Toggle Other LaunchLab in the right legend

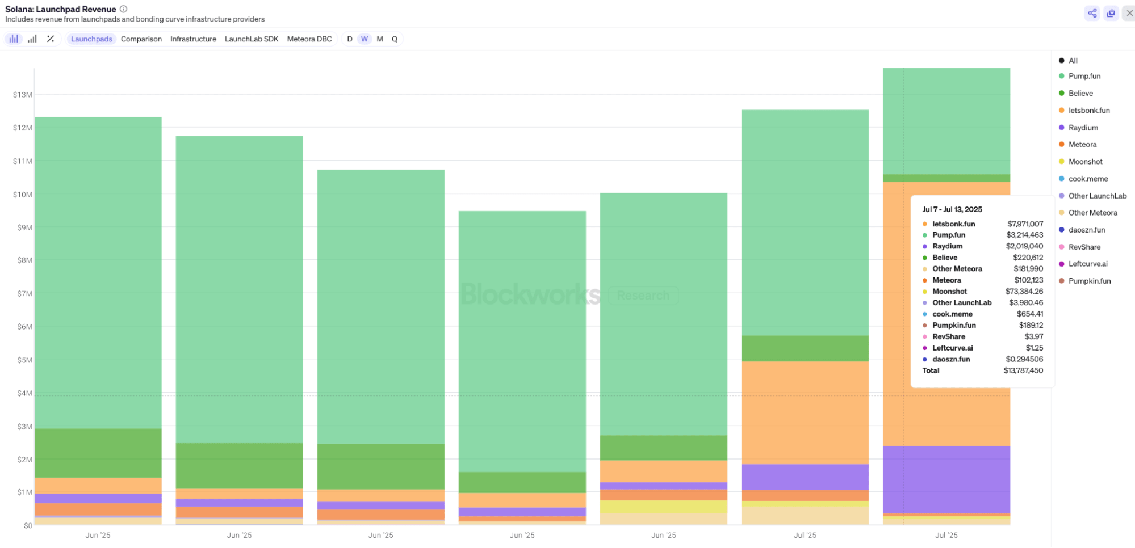1092,196
